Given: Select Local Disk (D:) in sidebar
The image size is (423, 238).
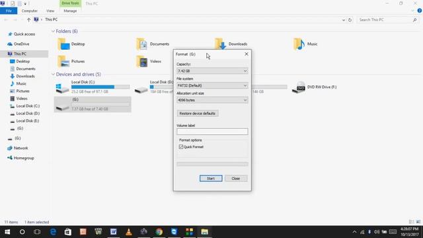Looking at the screenshot, I should tap(28, 114).
